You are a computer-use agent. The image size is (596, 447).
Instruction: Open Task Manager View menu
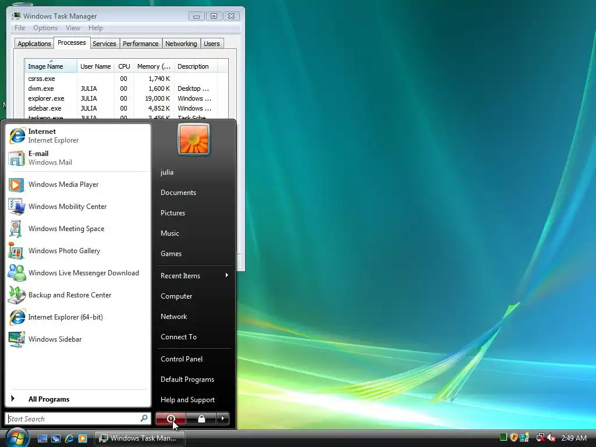73,28
